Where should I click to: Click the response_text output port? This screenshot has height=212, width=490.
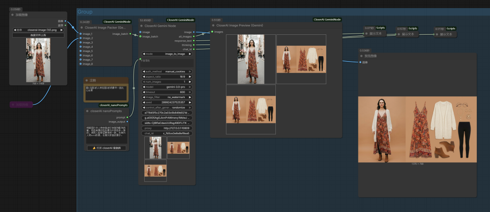click(194, 41)
